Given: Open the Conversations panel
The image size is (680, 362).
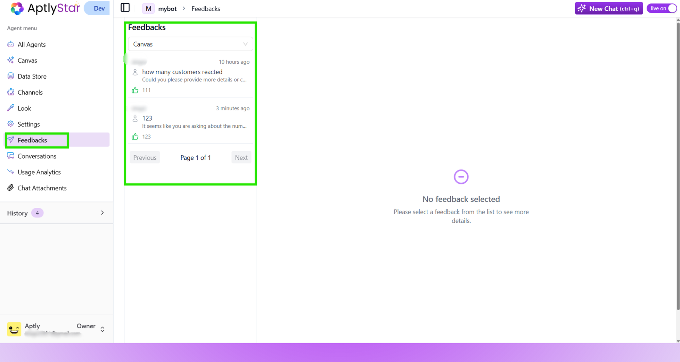Looking at the screenshot, I should pyautogui.click(x=37, y=156).
